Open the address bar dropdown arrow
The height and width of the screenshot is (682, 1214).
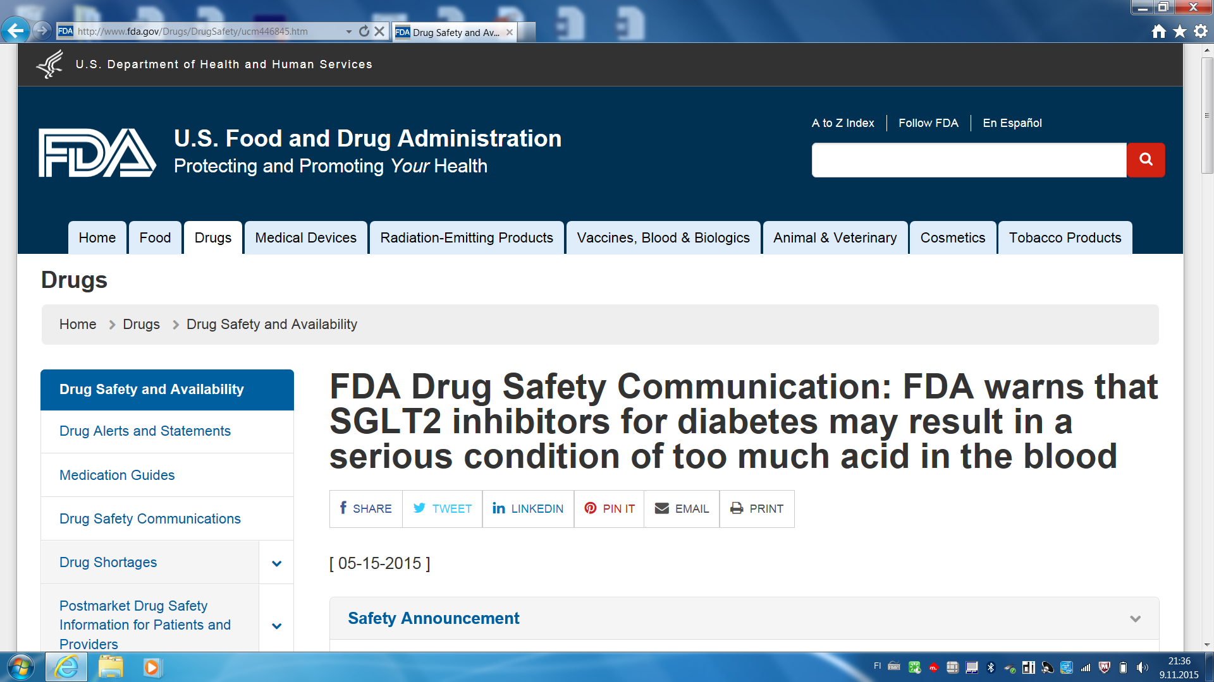pyautogui.click(x=348, y=31)
